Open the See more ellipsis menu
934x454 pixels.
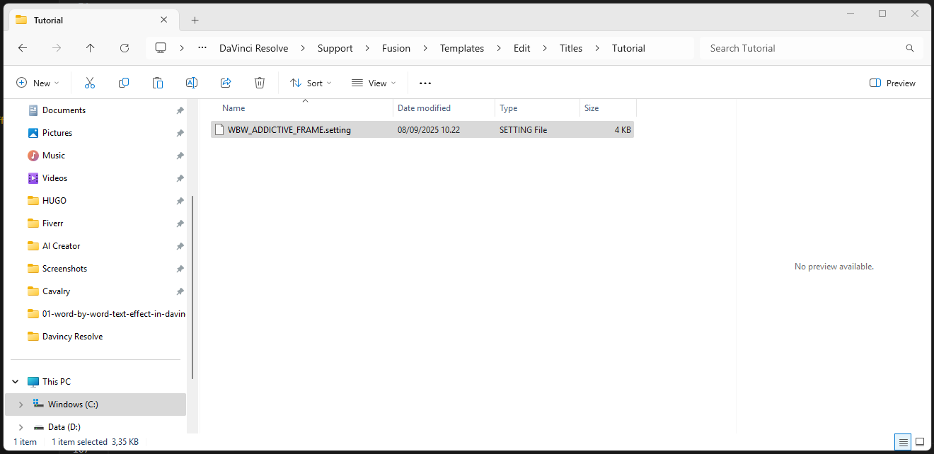(x=425, y=83)
